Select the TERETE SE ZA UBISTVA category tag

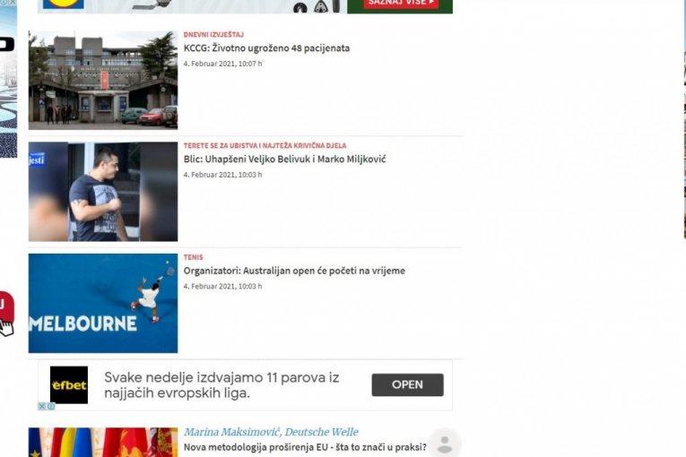pos(265,145)
